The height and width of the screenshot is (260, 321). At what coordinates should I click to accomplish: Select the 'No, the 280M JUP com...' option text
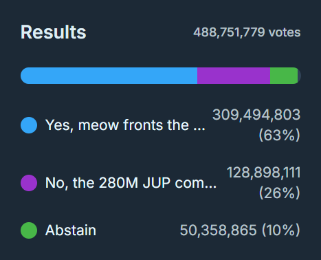coord(131,183)
